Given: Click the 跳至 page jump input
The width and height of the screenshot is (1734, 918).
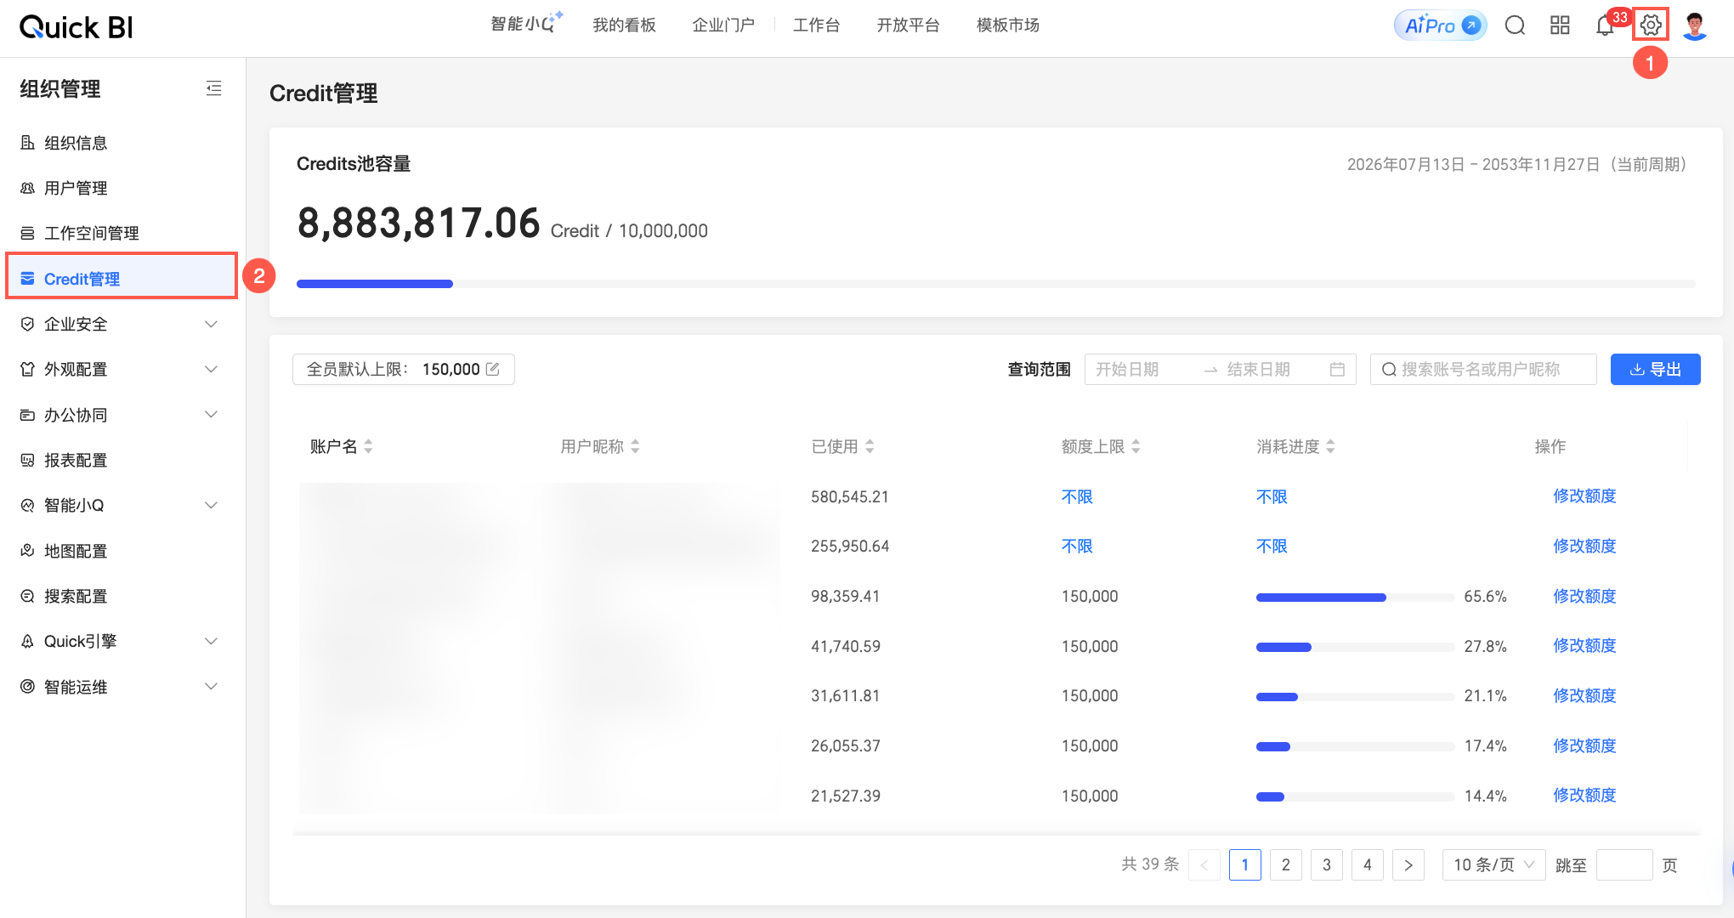Looking at the screenshot, I should (x=1624, y=865).
